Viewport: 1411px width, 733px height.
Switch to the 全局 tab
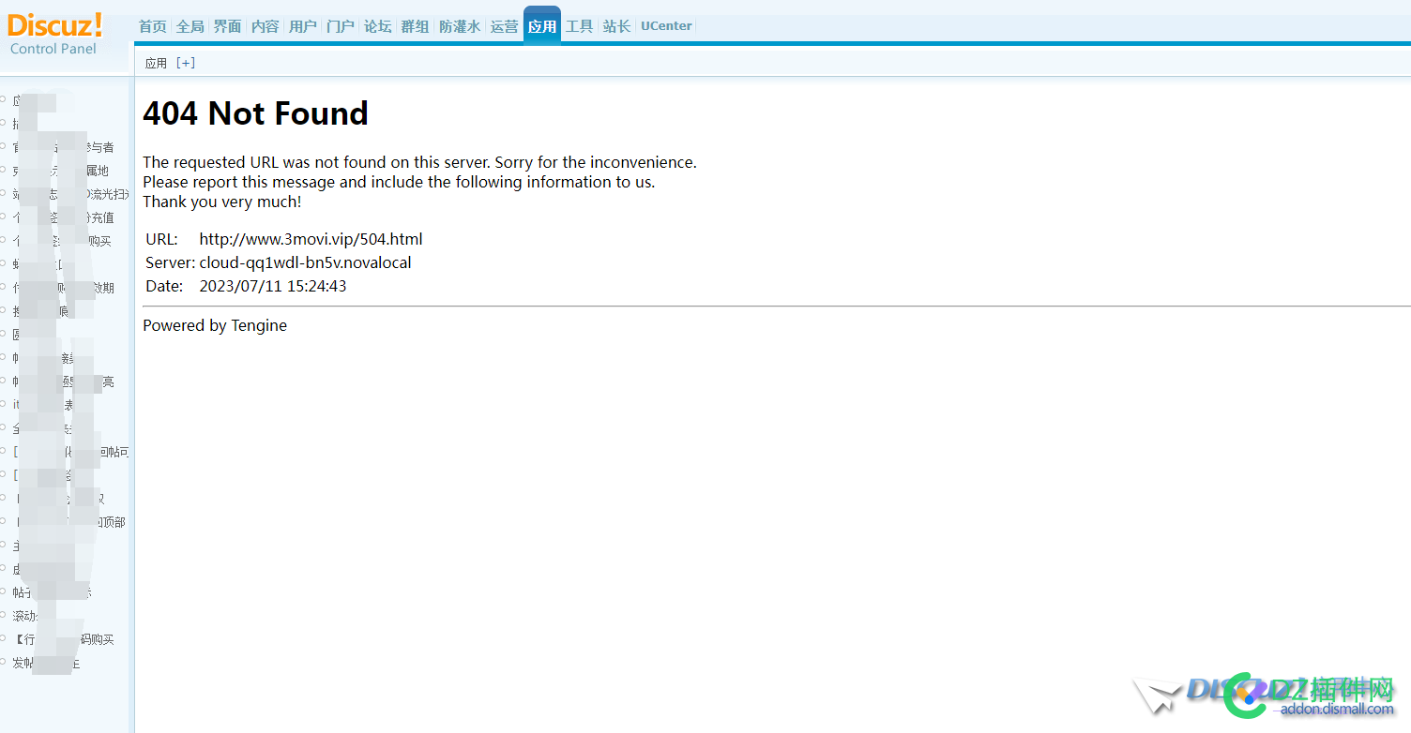190,26
